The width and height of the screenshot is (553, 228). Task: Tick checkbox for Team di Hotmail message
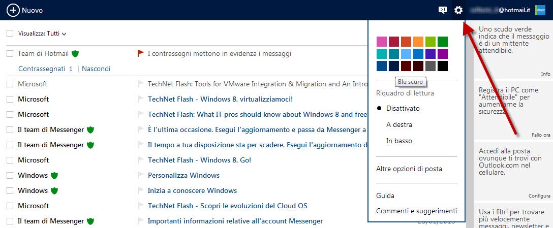coord(10,53)
